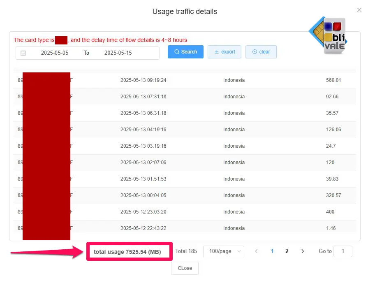Click timestamp 2025-05-13 00:04:05
This screenshot has height=281, width=368.
143,195
